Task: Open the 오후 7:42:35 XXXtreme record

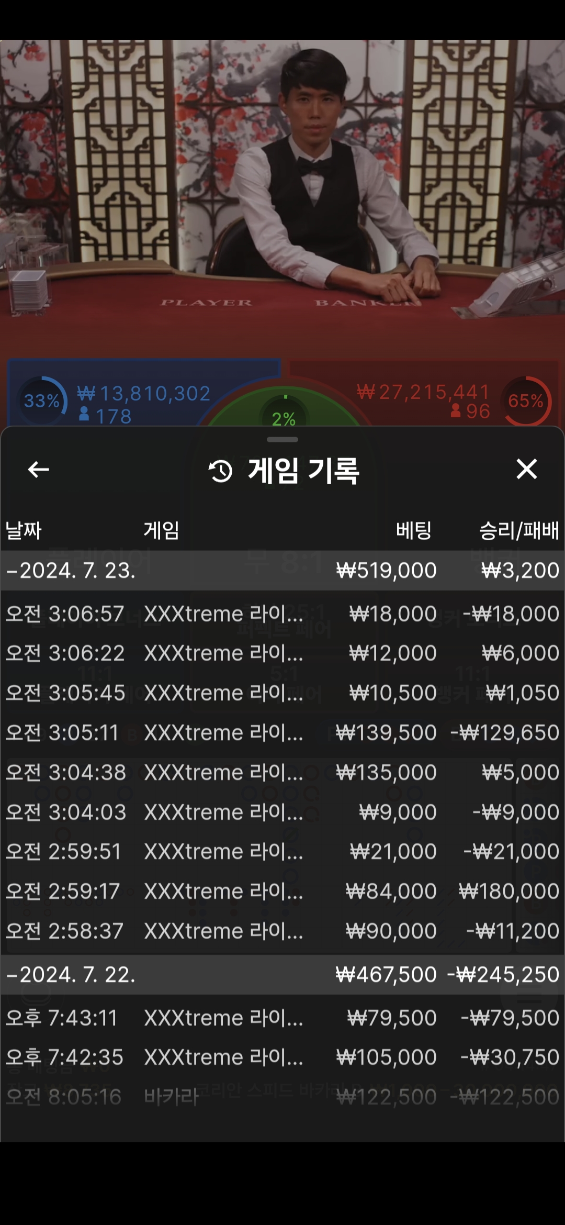Action: (282, 1057)
